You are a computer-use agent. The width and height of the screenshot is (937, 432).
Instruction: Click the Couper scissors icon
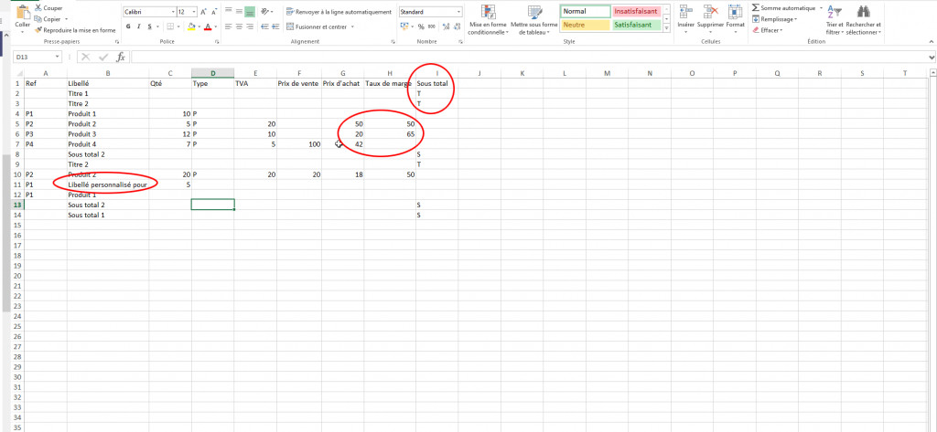click(x=38, y=8)
